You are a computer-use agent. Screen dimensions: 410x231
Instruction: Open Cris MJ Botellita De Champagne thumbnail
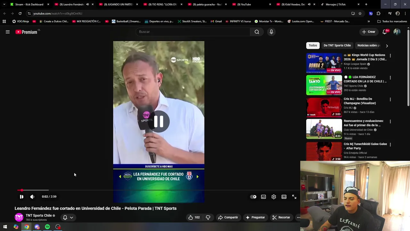(324, 107)
